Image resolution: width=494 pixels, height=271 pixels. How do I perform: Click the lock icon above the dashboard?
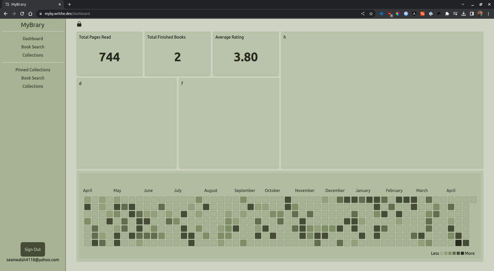pos(79,24)
